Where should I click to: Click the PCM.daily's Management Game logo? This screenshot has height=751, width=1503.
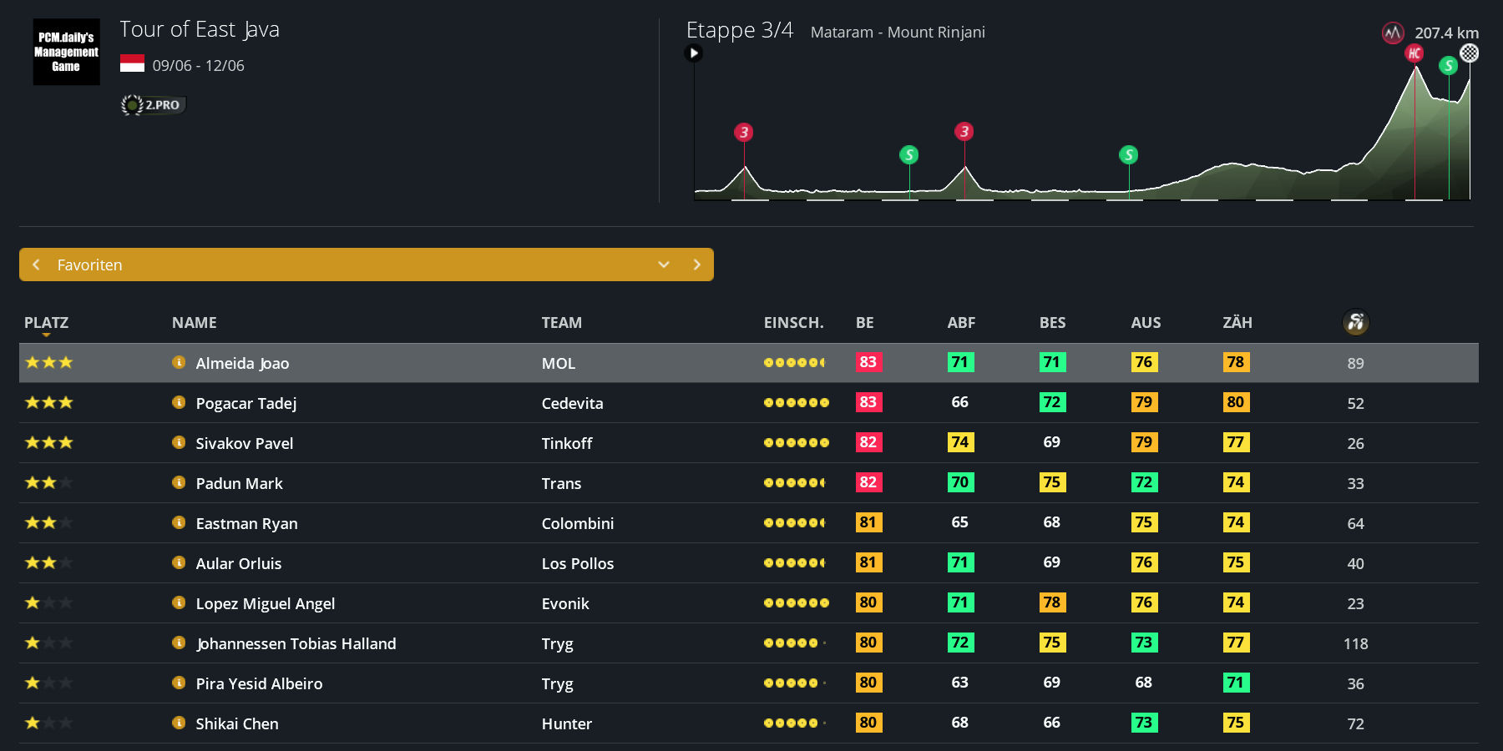(66, 52)
